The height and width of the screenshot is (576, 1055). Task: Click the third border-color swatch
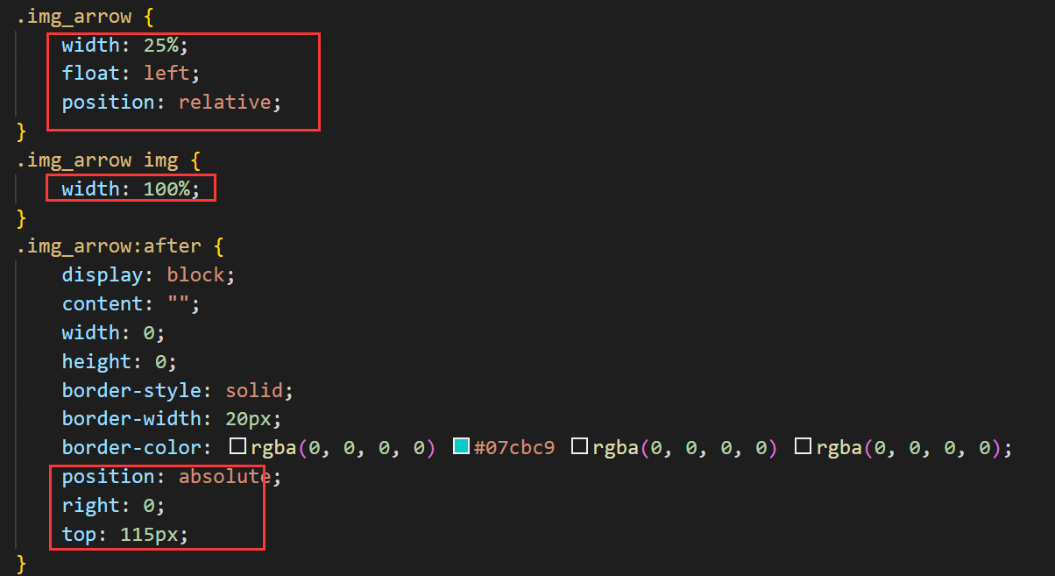579,447
